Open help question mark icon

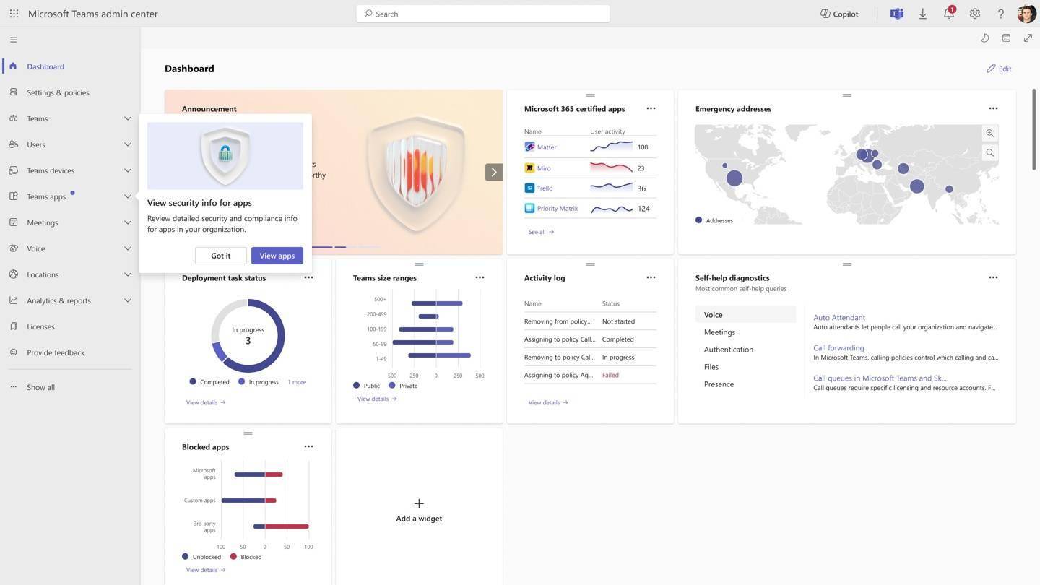[1001, 13]
